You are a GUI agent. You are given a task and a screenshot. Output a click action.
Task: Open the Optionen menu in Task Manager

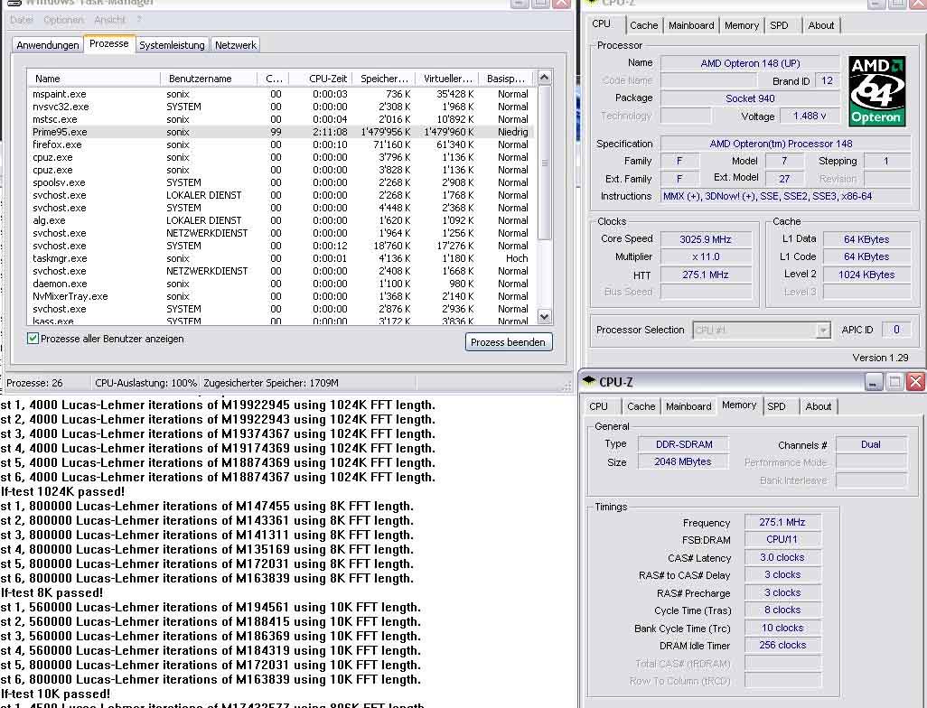(63, 20)
